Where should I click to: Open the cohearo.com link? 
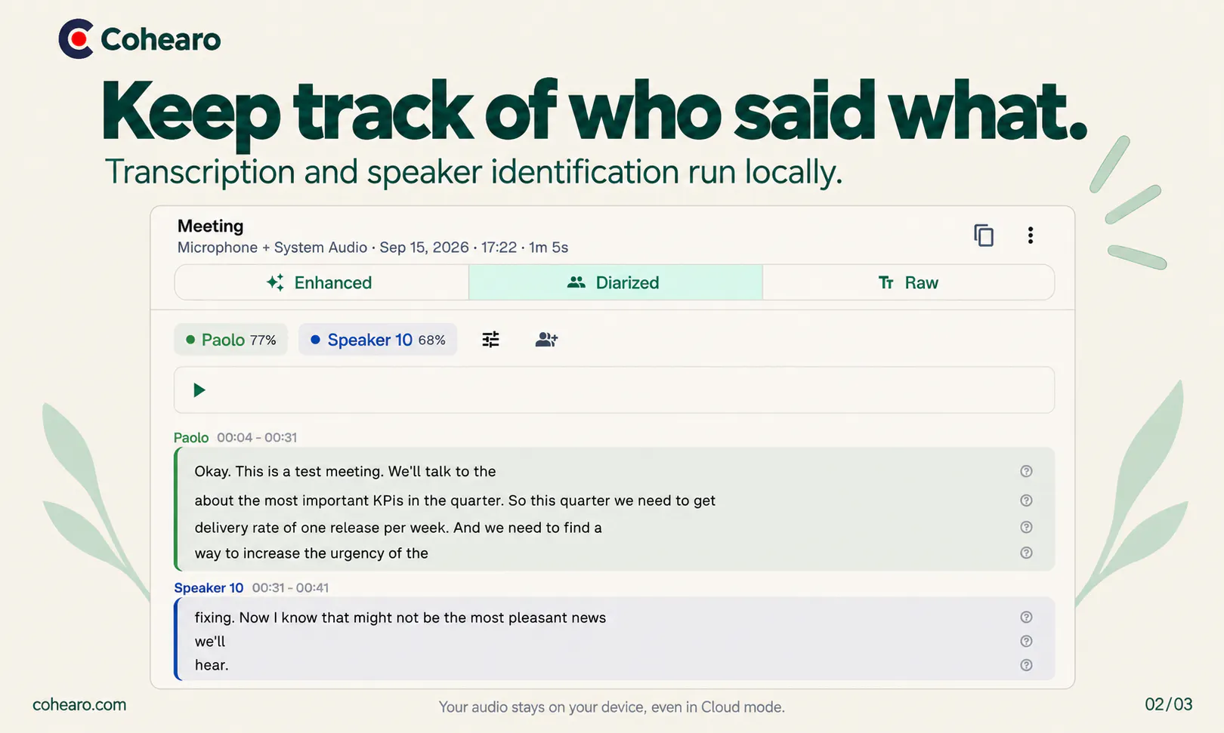pos(79,704)
